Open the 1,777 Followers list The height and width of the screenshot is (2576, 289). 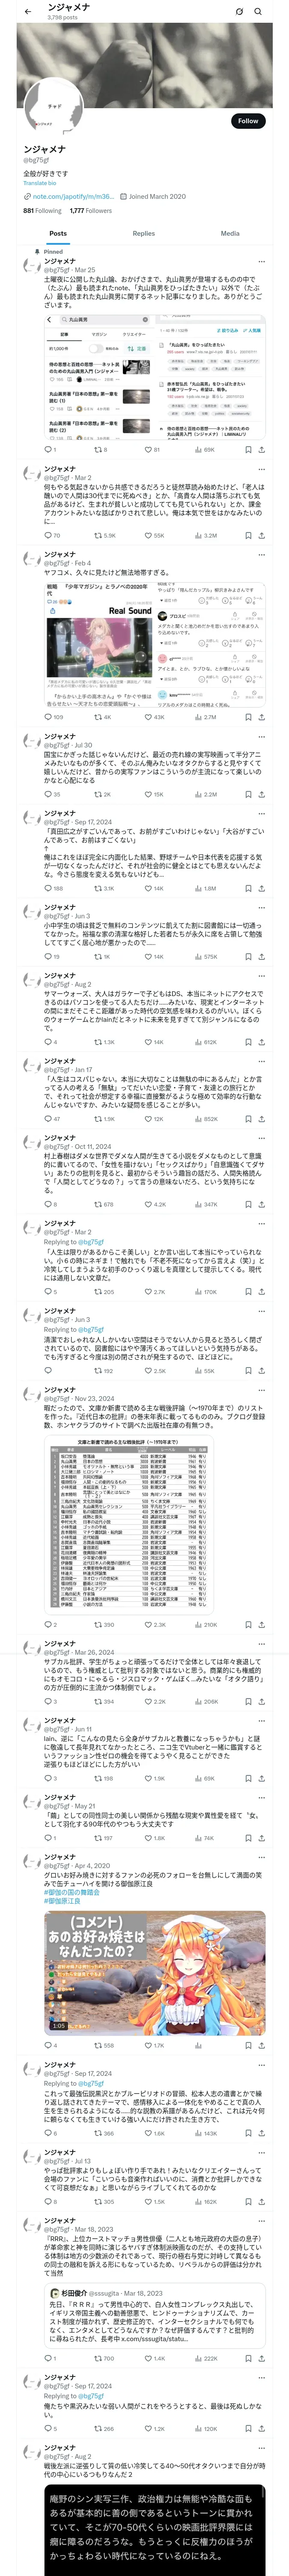91,210
